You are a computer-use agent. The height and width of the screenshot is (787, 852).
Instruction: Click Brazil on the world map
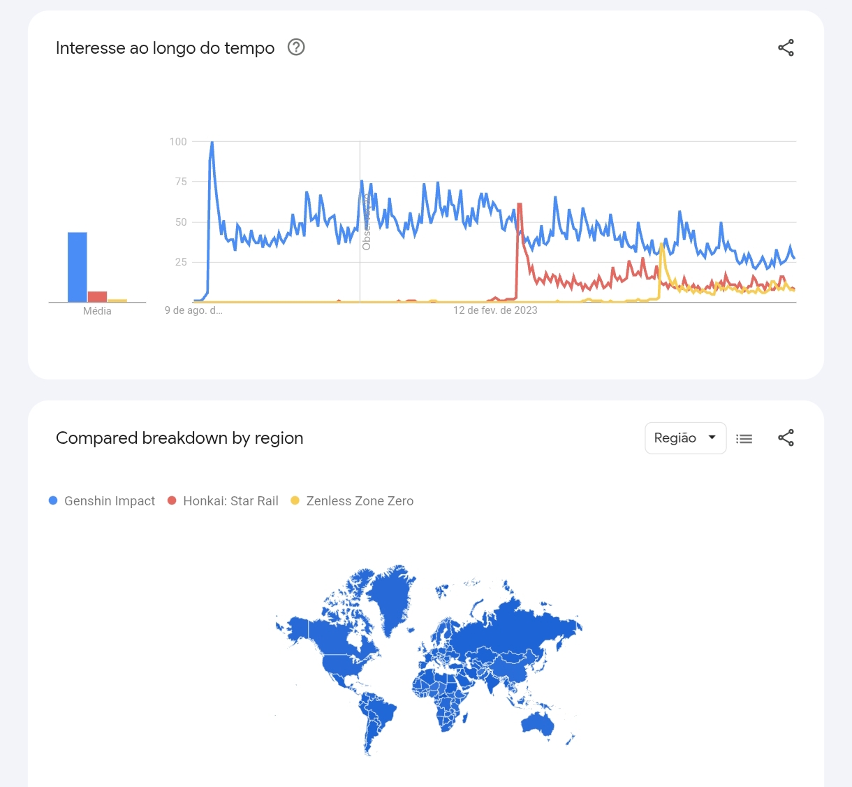click(381, 712)
